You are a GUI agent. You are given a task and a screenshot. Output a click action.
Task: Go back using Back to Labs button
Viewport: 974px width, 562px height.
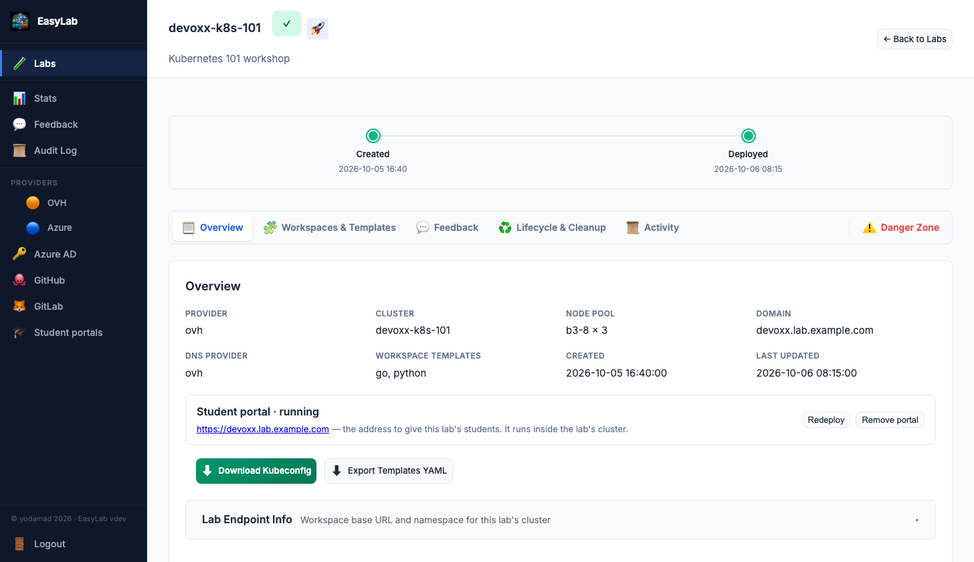pyautogui.click(x=914, y=39)
